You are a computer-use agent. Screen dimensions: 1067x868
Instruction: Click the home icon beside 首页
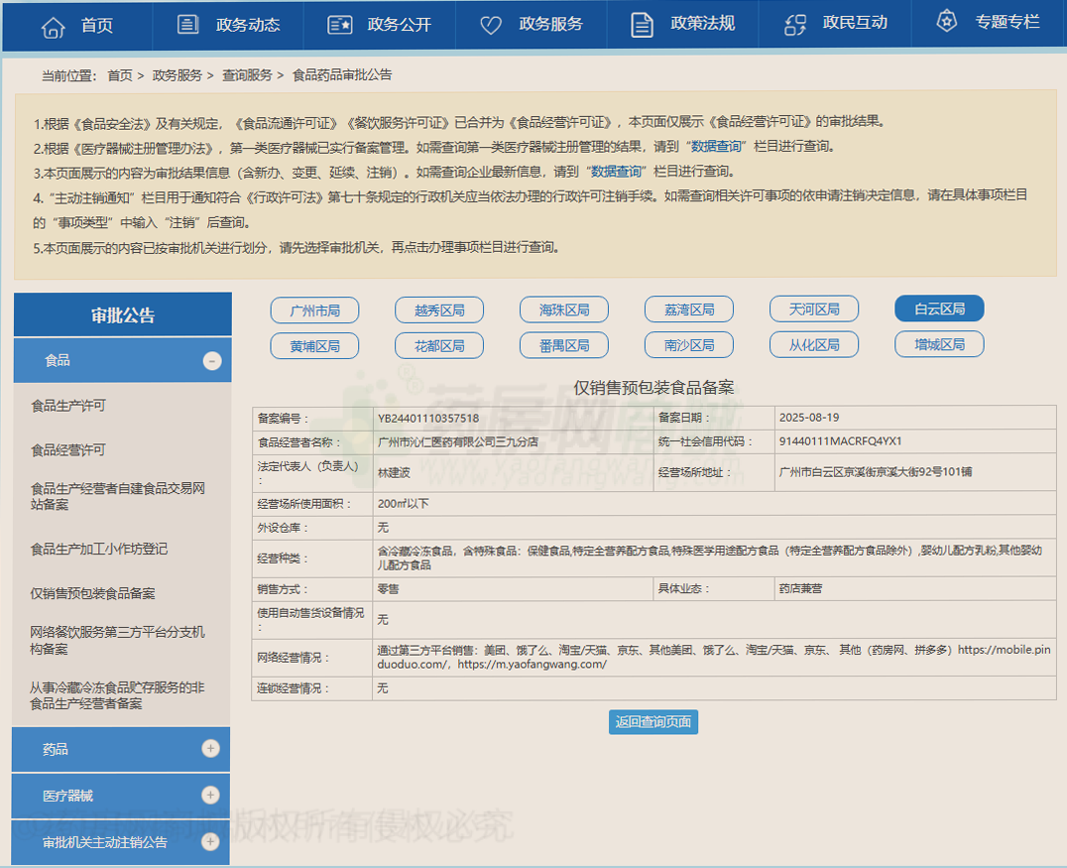coord(53,26)
